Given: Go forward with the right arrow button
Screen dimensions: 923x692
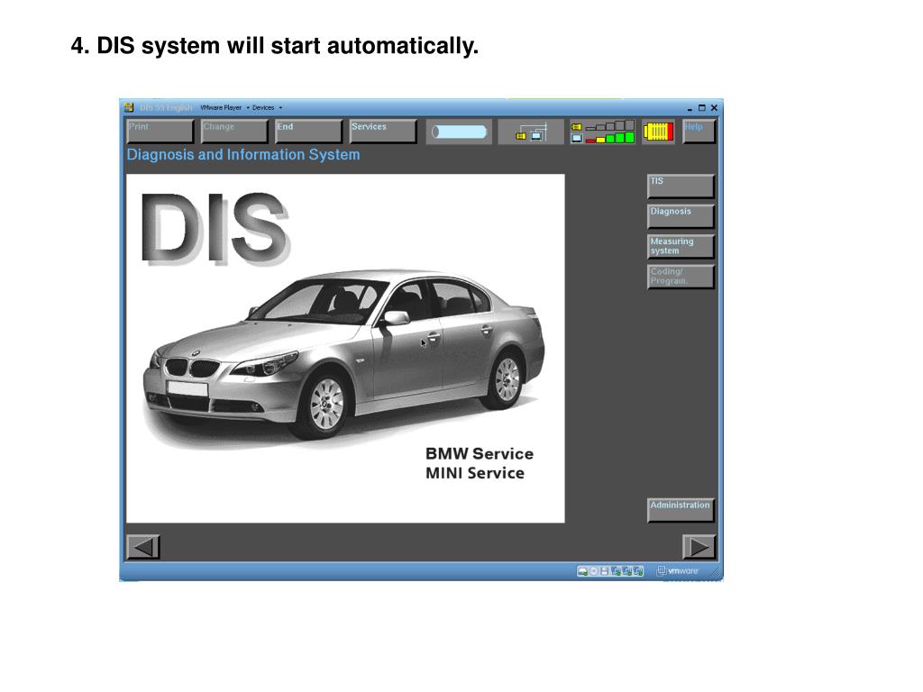Looking at the screenshot, I should pos(699,547).
